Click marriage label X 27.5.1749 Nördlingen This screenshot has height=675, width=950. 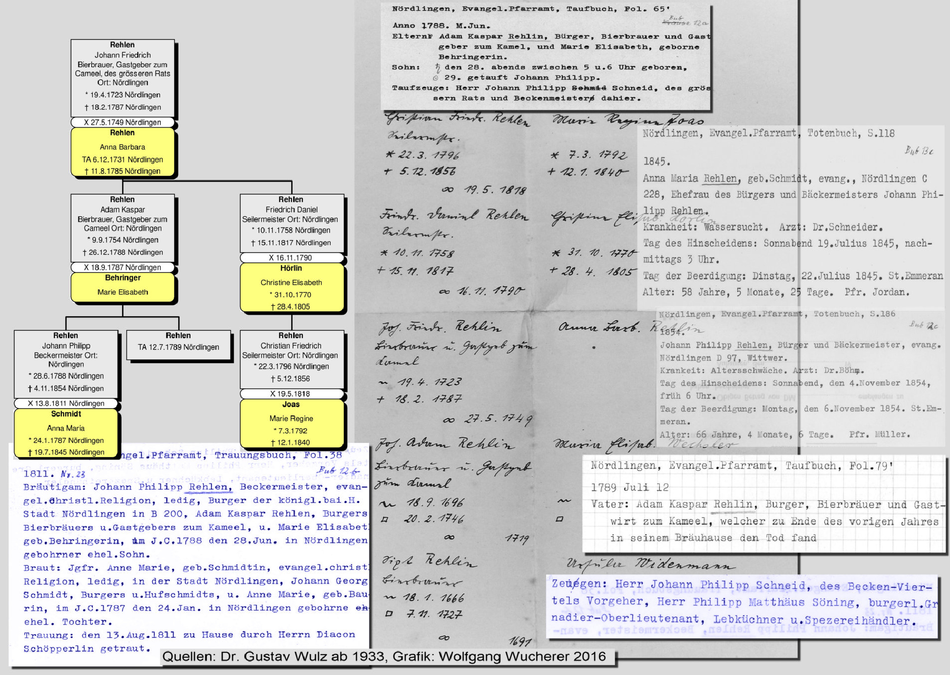[123, 122]
